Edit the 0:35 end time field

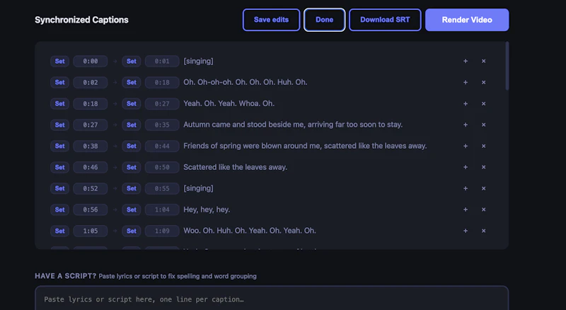pos(162,125)
